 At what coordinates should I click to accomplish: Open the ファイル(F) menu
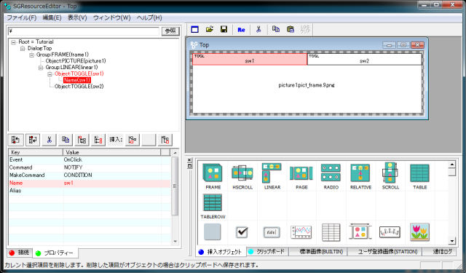point(22,17)
